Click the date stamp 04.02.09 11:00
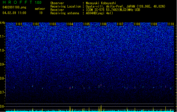Screen dimensions: 177x112 point(14,13)
